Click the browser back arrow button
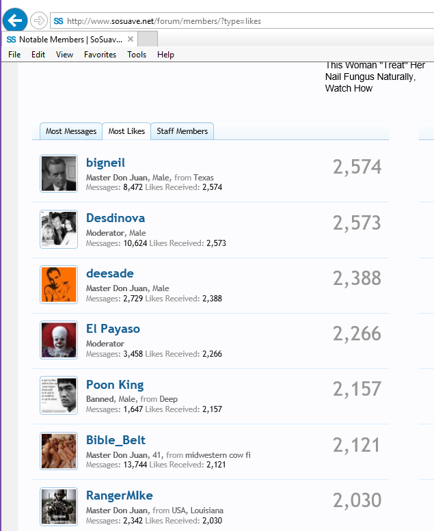 (x=14, y=20)
